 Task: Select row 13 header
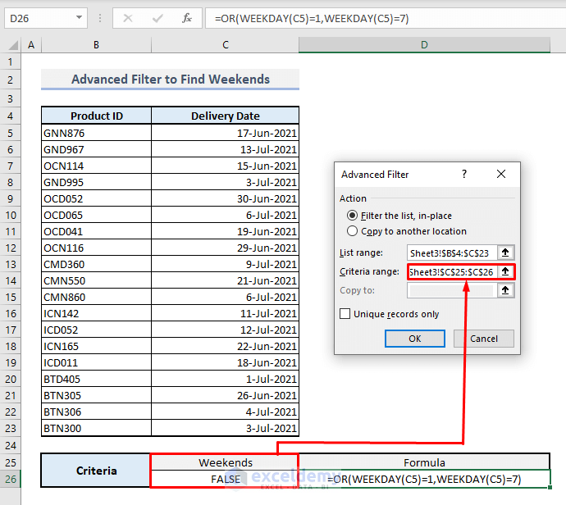[x=10, y=264]
